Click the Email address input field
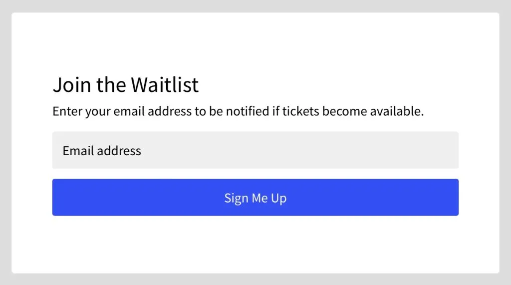Image resolution: width=511 pixels, height=285 pixels. point(255,150)
